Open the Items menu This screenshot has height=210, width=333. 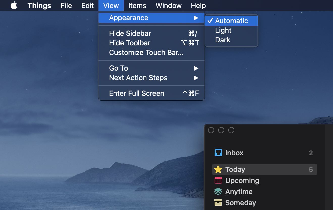coord(137,6)
